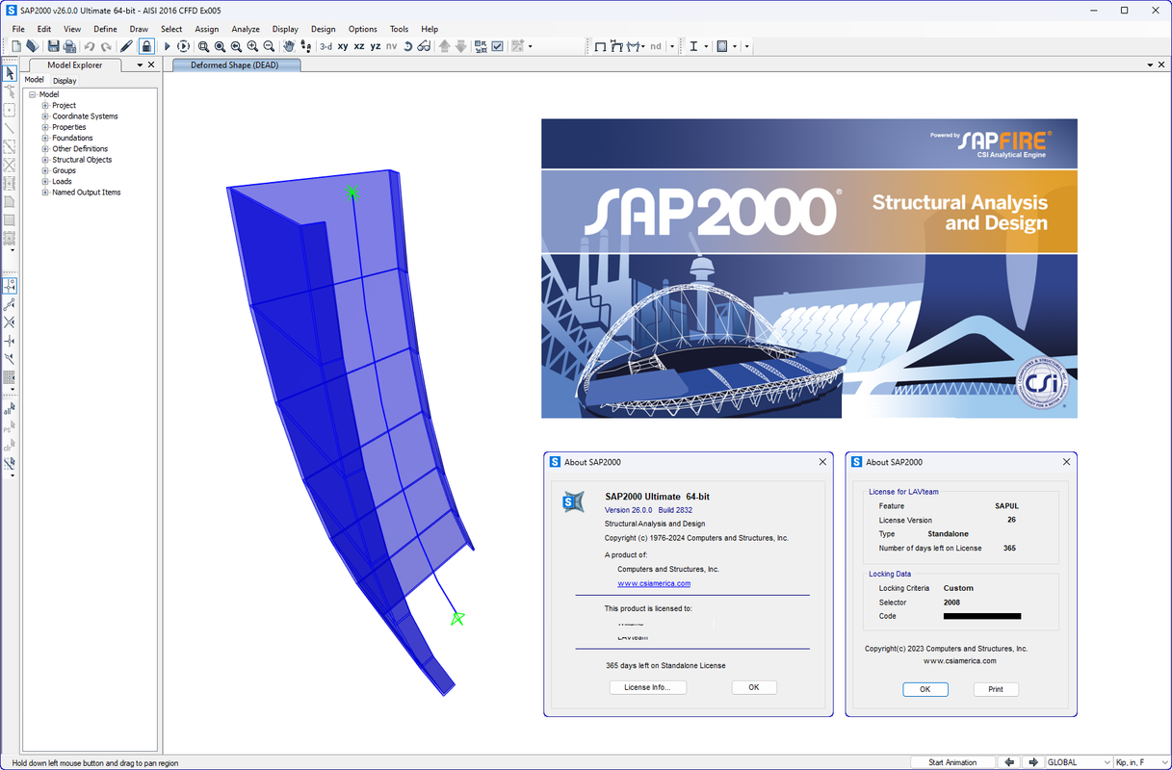This screenshot has height=770, width=1172.
Task: Click the show undeformed shape frame icon
Action: [x=600, y=46]
